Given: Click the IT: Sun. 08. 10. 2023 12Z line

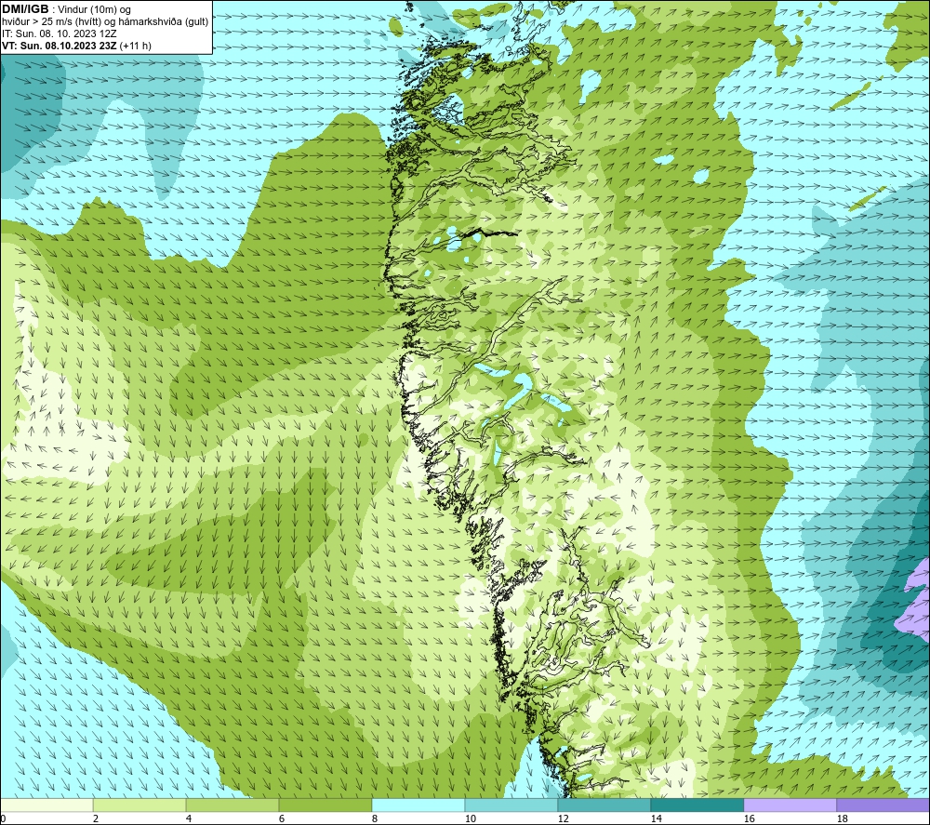Looking at the screenshot, I should click(60, 33).
